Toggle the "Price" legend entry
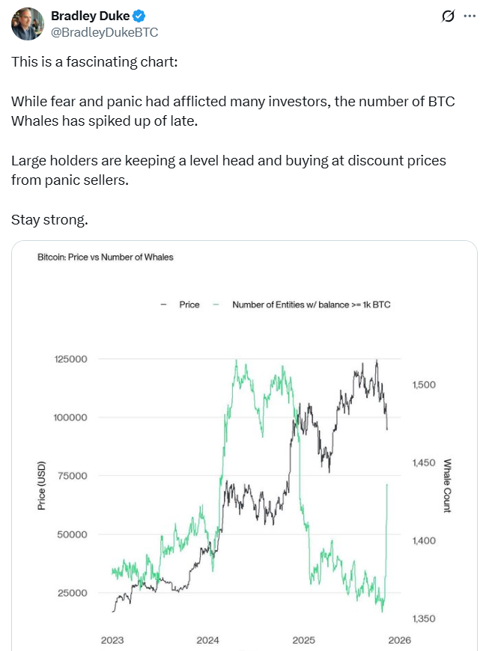The height and width of the screenshot is (651, 483). click(x=189, y=305)
